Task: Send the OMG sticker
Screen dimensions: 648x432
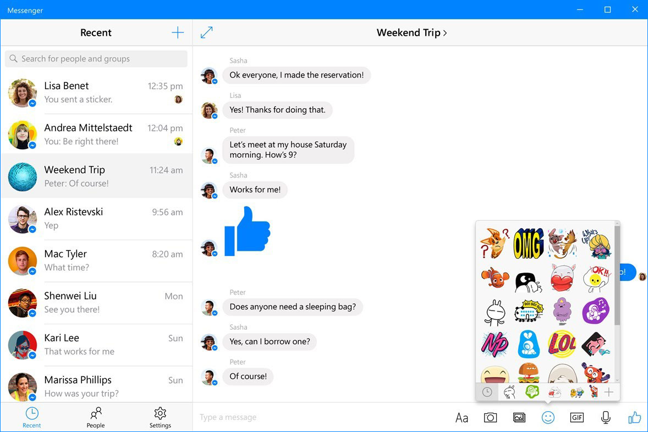Action: click(528, 243)
